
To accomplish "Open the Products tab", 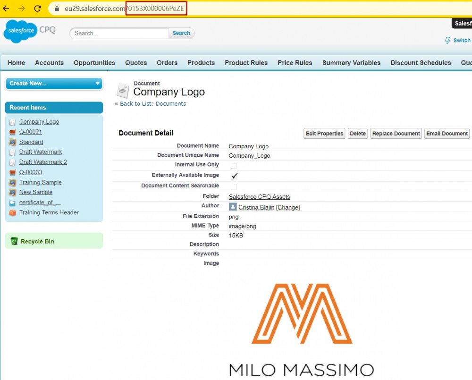I will click(201, 63).
